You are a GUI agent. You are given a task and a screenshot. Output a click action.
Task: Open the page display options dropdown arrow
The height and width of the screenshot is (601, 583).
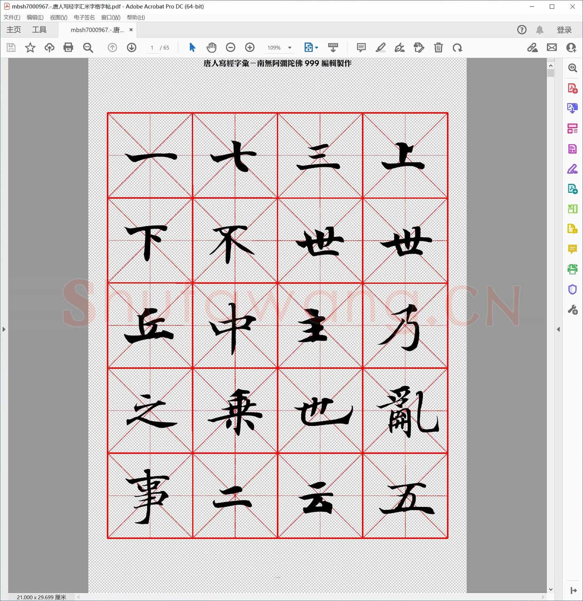click(316, 47)
